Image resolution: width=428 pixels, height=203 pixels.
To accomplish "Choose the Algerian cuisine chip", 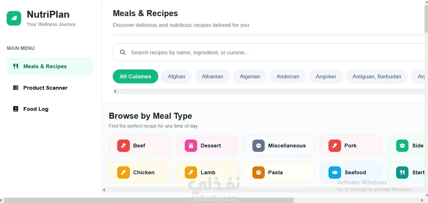I will (250, 76).
